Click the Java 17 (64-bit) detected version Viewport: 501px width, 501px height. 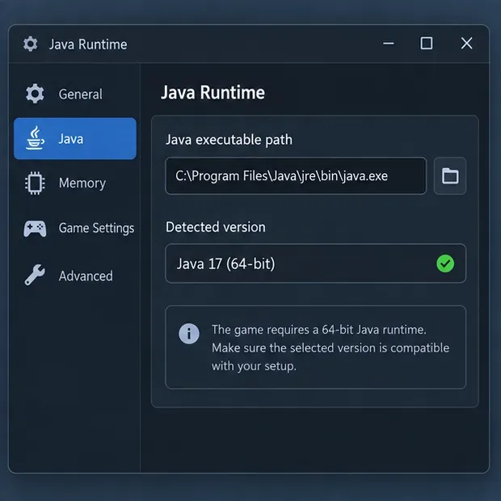click(315, 263)
